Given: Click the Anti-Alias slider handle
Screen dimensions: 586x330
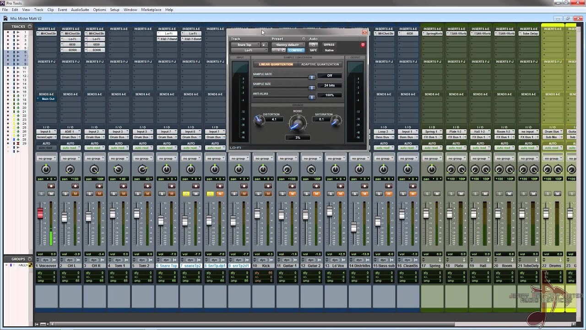Looking at the screenshot, I should point(312,97).
